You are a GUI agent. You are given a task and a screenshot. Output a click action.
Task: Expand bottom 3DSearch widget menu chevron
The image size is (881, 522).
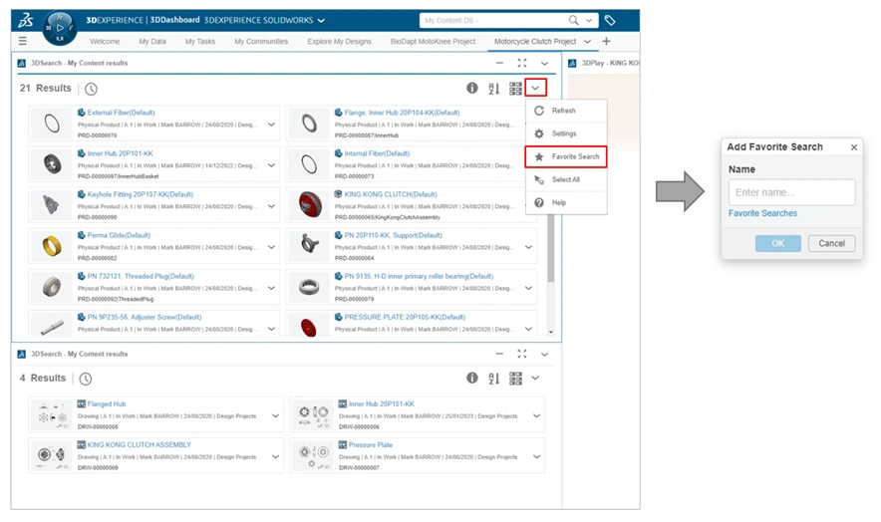[544, 355]
